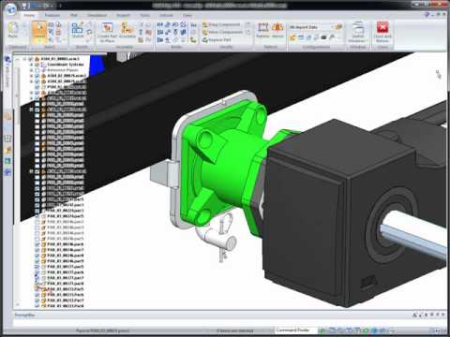This screenshot has width=450, height=337.
Task: Activate the orange Select tool
Action: click(x=39, y=31)
